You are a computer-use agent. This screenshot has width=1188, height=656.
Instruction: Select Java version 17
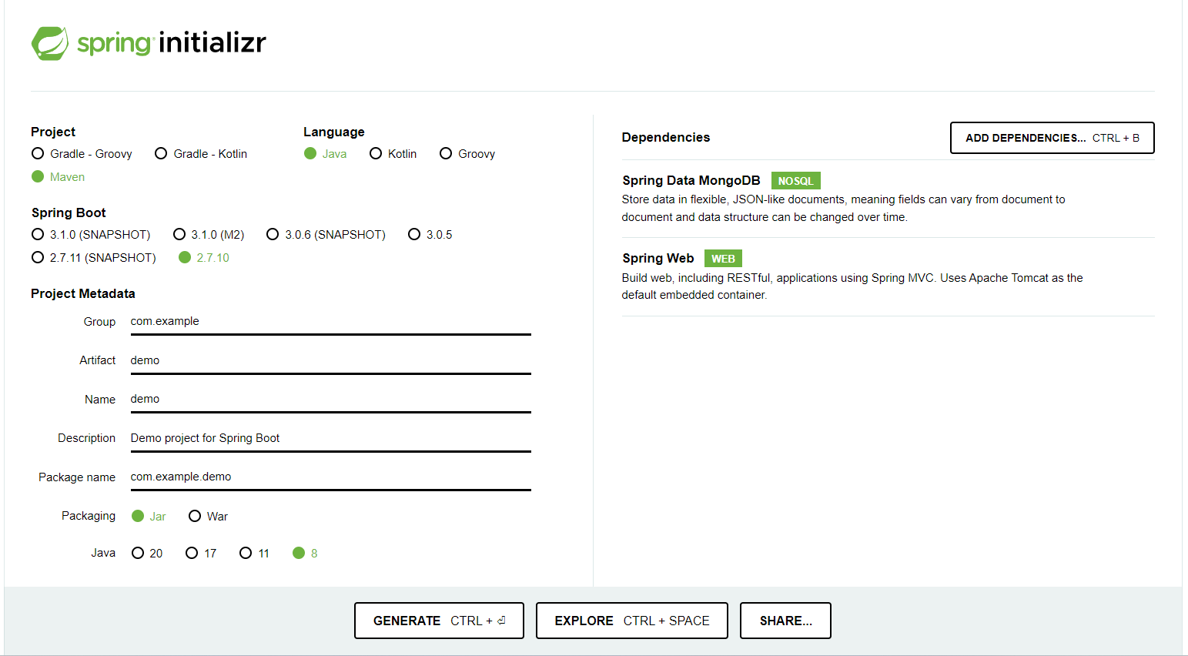[x=191, y=553]
